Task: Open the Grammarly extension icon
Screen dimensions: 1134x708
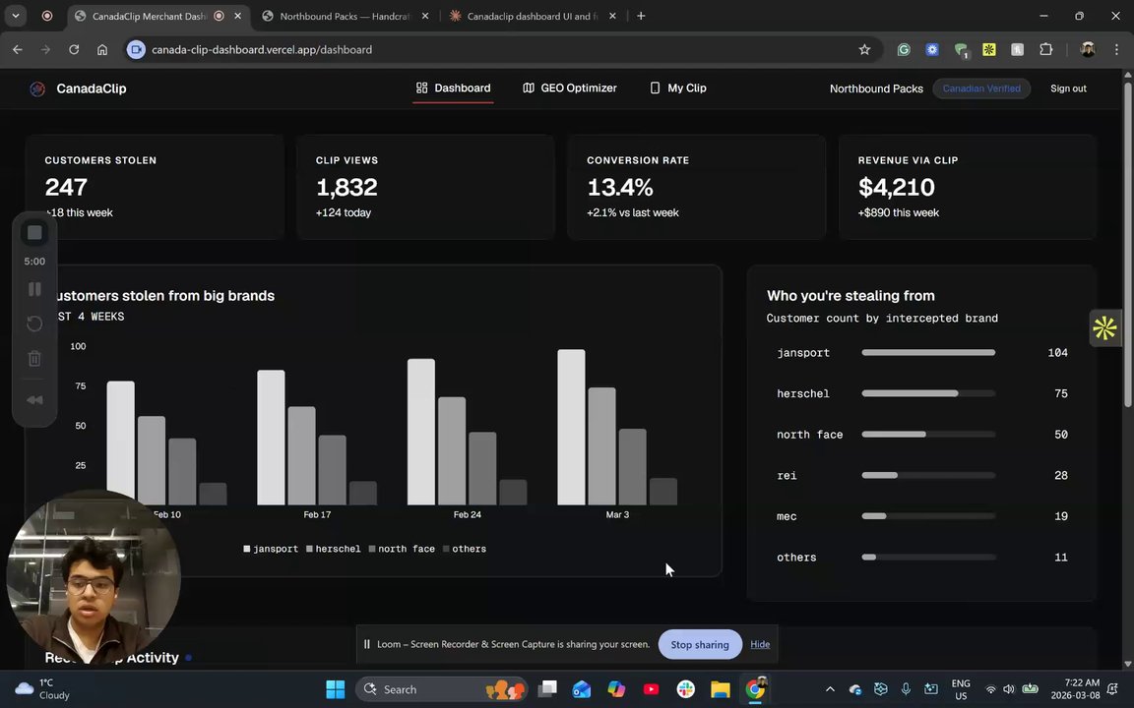Action: tap(904, 50)
